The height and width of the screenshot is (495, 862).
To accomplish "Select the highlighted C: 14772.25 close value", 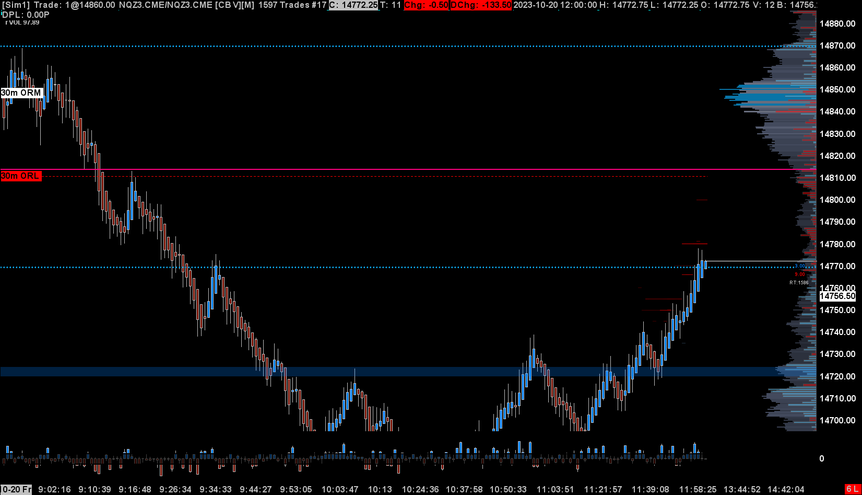I will click(x=353, y=5).
